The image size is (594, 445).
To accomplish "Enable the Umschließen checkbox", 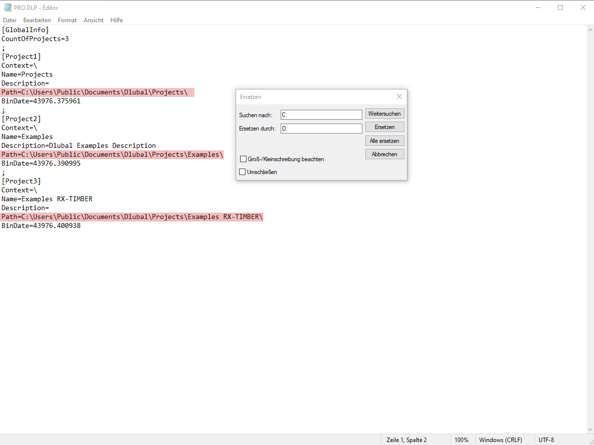I will point(243,172).
